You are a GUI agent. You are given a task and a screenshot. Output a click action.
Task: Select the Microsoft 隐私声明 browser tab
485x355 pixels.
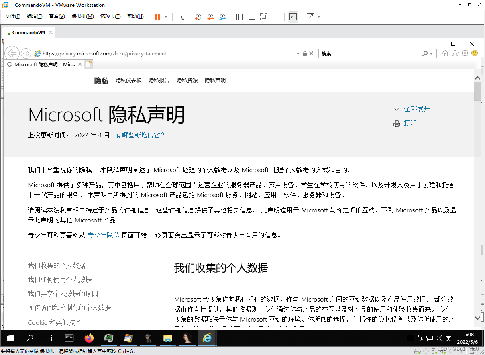[x=44, y=64]
